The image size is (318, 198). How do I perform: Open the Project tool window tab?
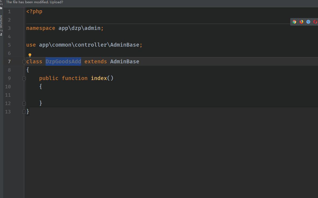[x=1, y=3]
